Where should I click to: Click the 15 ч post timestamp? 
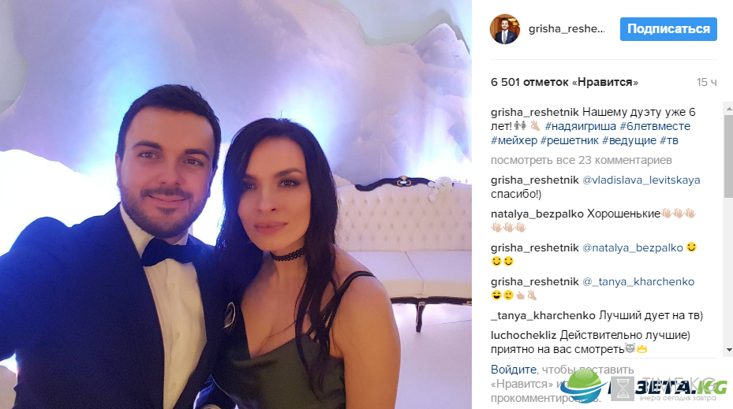(x=706, y=82)
